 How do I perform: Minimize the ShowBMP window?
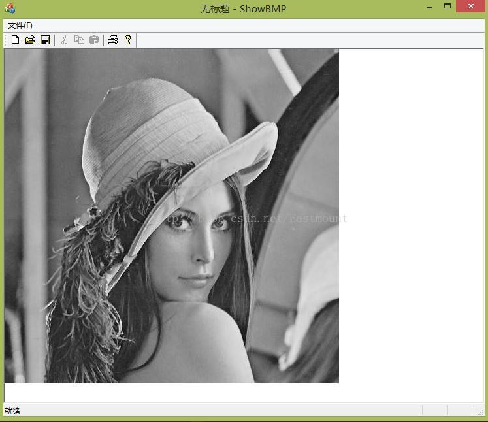[430, 7]
